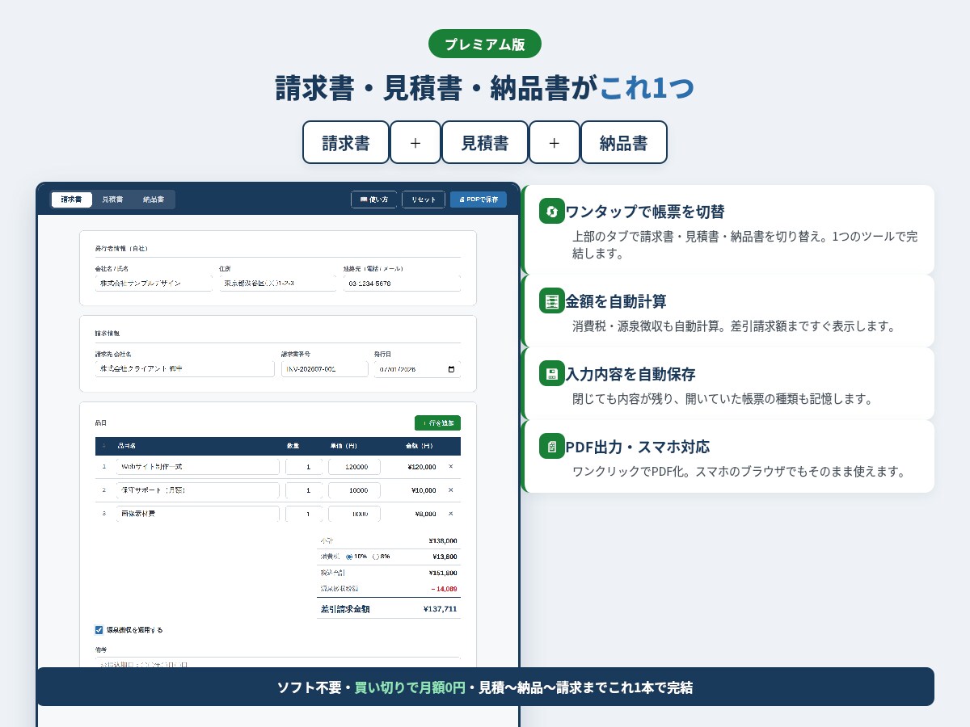Edit the 会社名/氏名 company name field
970x727 pixels.
coord(154,284)
